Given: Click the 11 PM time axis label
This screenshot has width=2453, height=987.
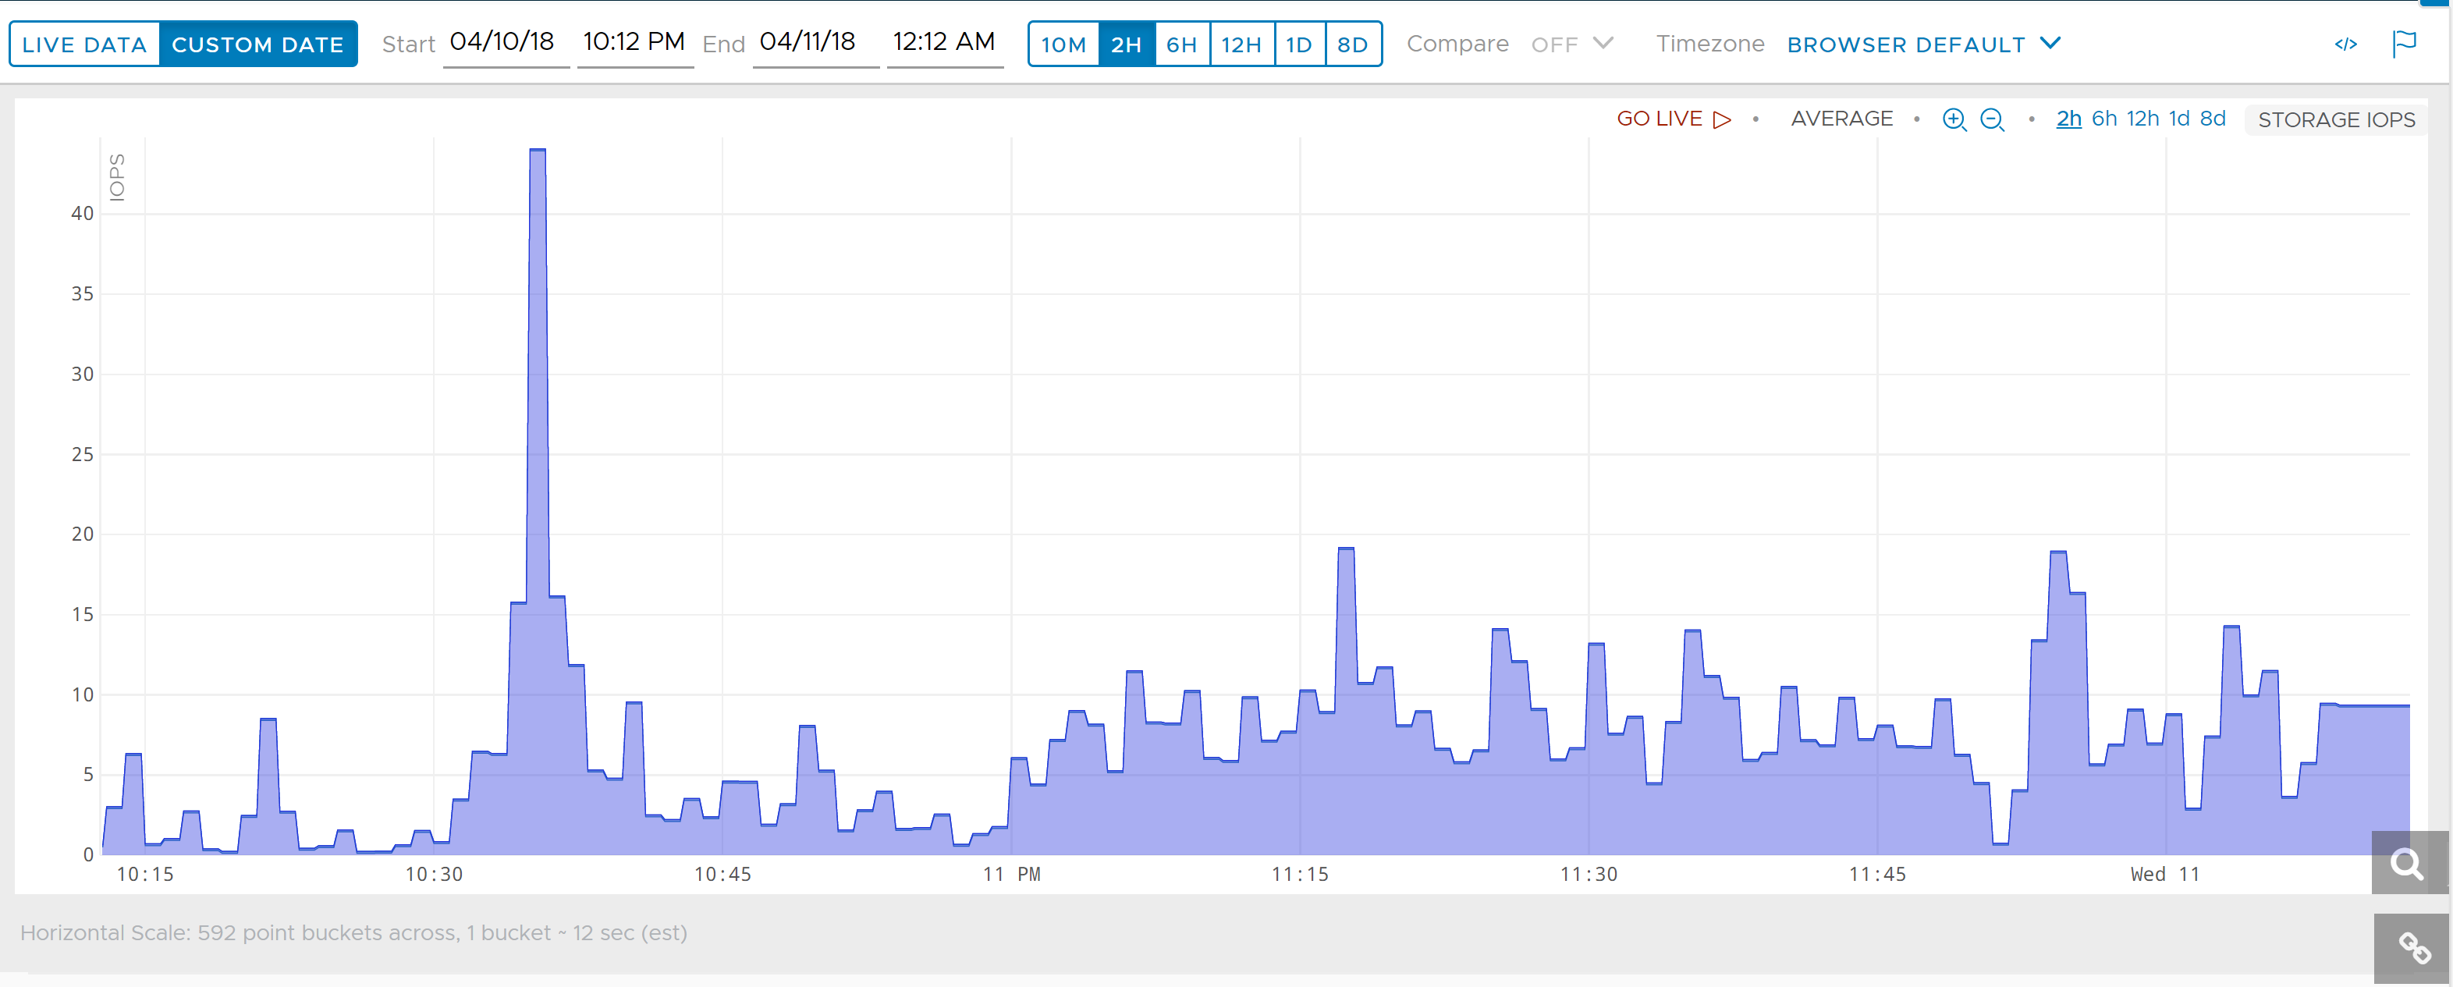Looking at the screenshot, I should coord(1011,875).
